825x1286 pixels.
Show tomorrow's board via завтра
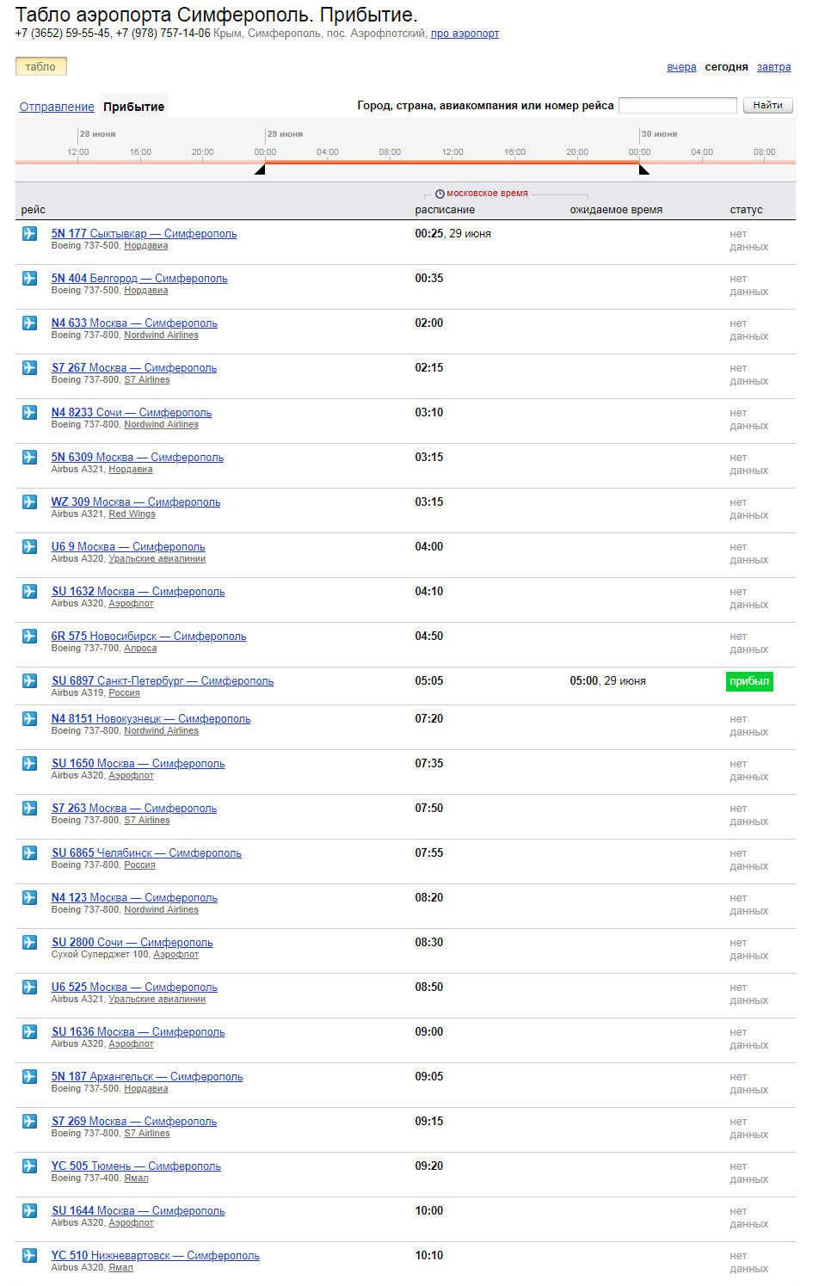773,67
